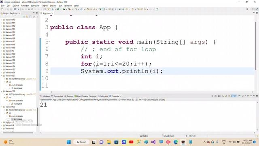Toggle Link with Editor in Project Explorer

tap(27, 17)
